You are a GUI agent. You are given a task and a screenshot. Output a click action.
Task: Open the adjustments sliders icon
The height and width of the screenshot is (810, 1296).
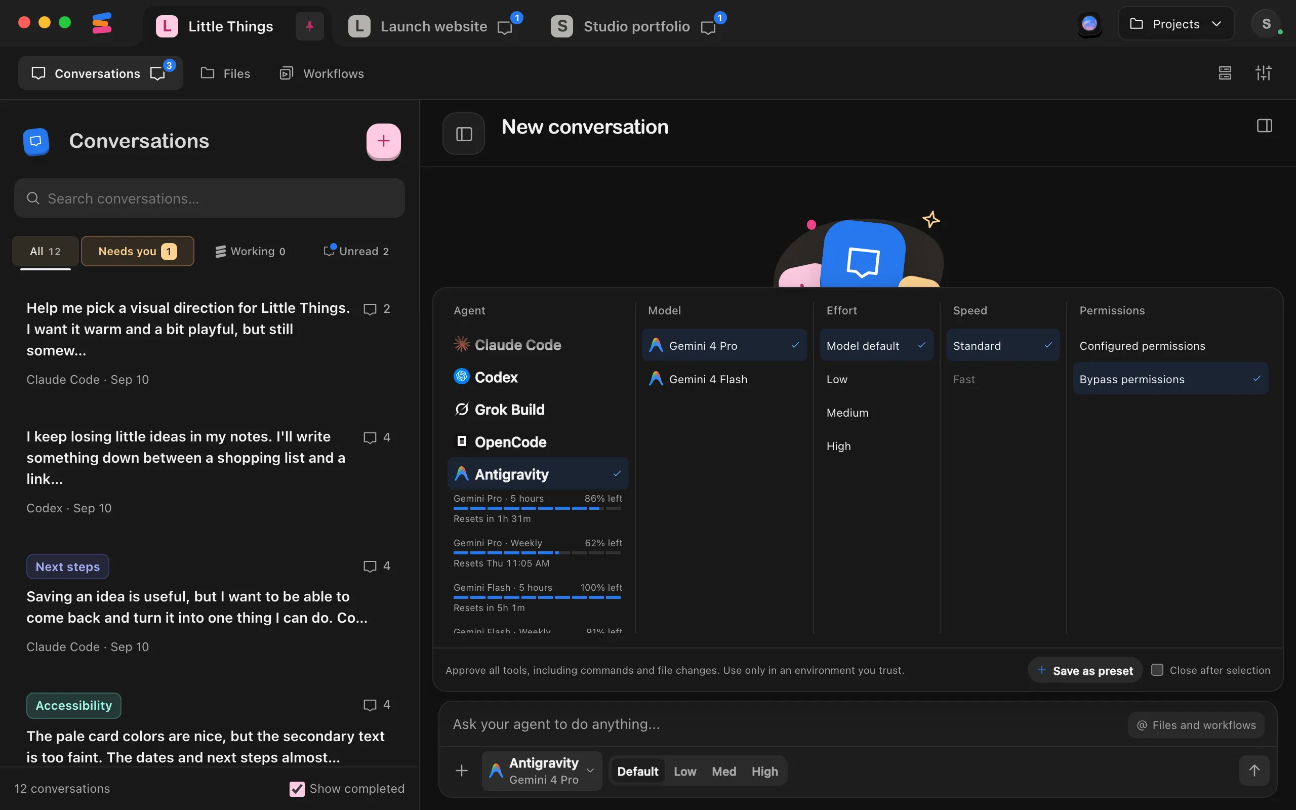click(x=1263, y=73)
